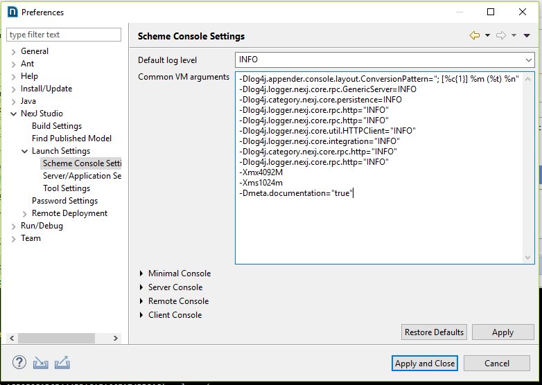Click the yellow back navigation arrow

[474, 35]
